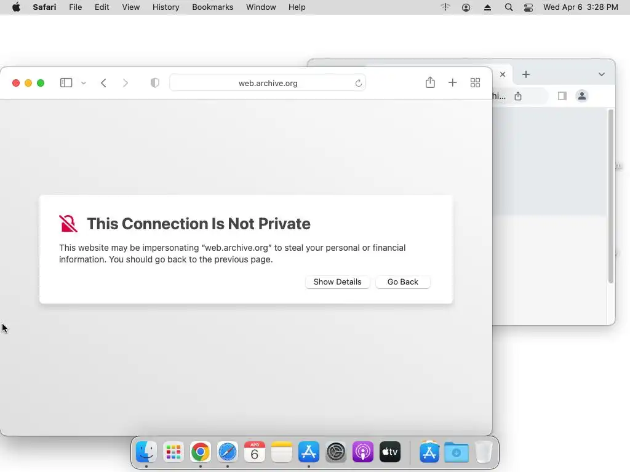Open Apple TV from the Dock
This screenshot has height=472, width=630.
(389, 452)
